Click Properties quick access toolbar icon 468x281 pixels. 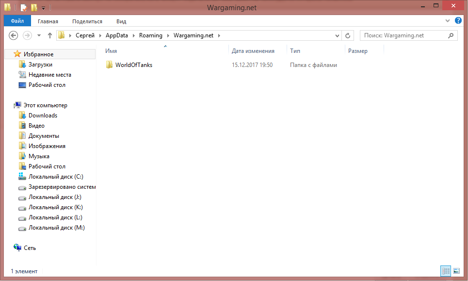coord(24,7)
